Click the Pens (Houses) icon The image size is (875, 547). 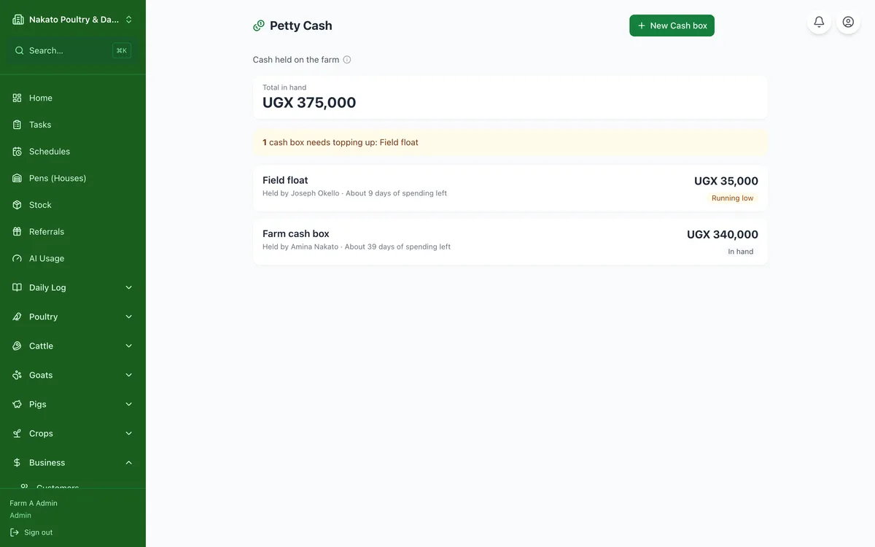pos(17,178)
